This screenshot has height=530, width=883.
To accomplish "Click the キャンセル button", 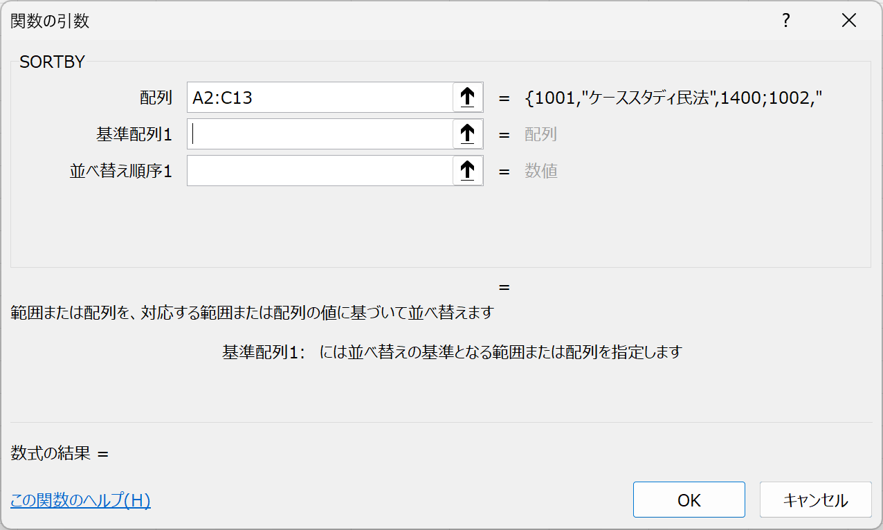I will (x=816, y=500).
